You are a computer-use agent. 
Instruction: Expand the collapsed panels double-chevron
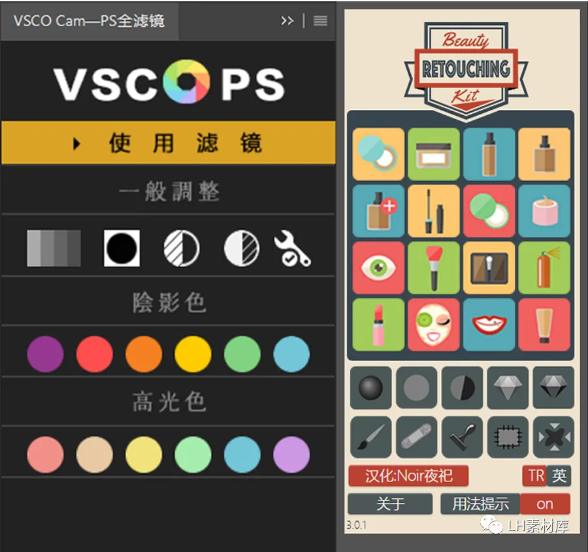tap(287, 21)
